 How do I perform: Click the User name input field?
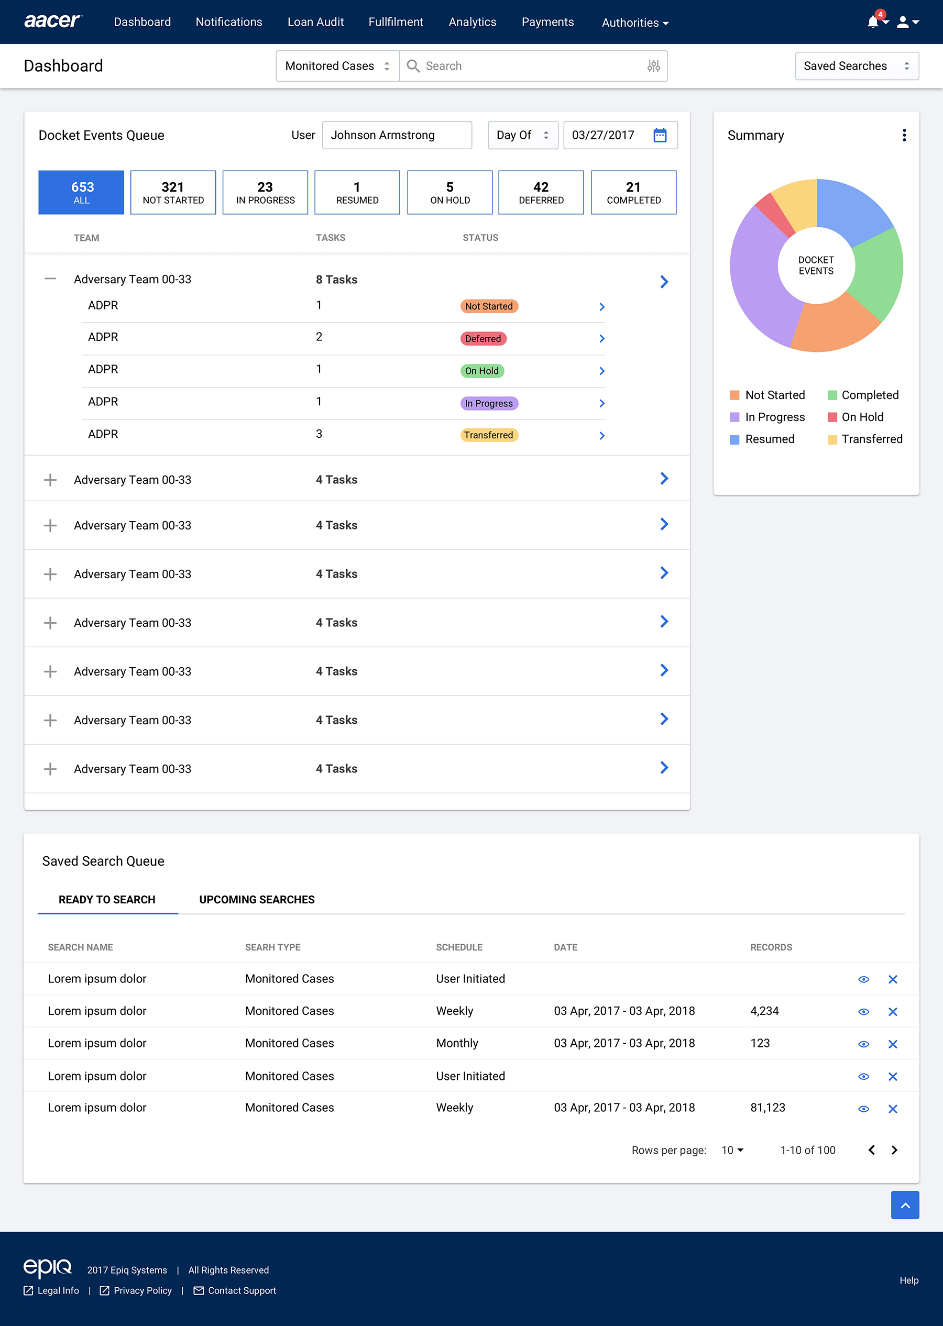(x=397, y=135)
